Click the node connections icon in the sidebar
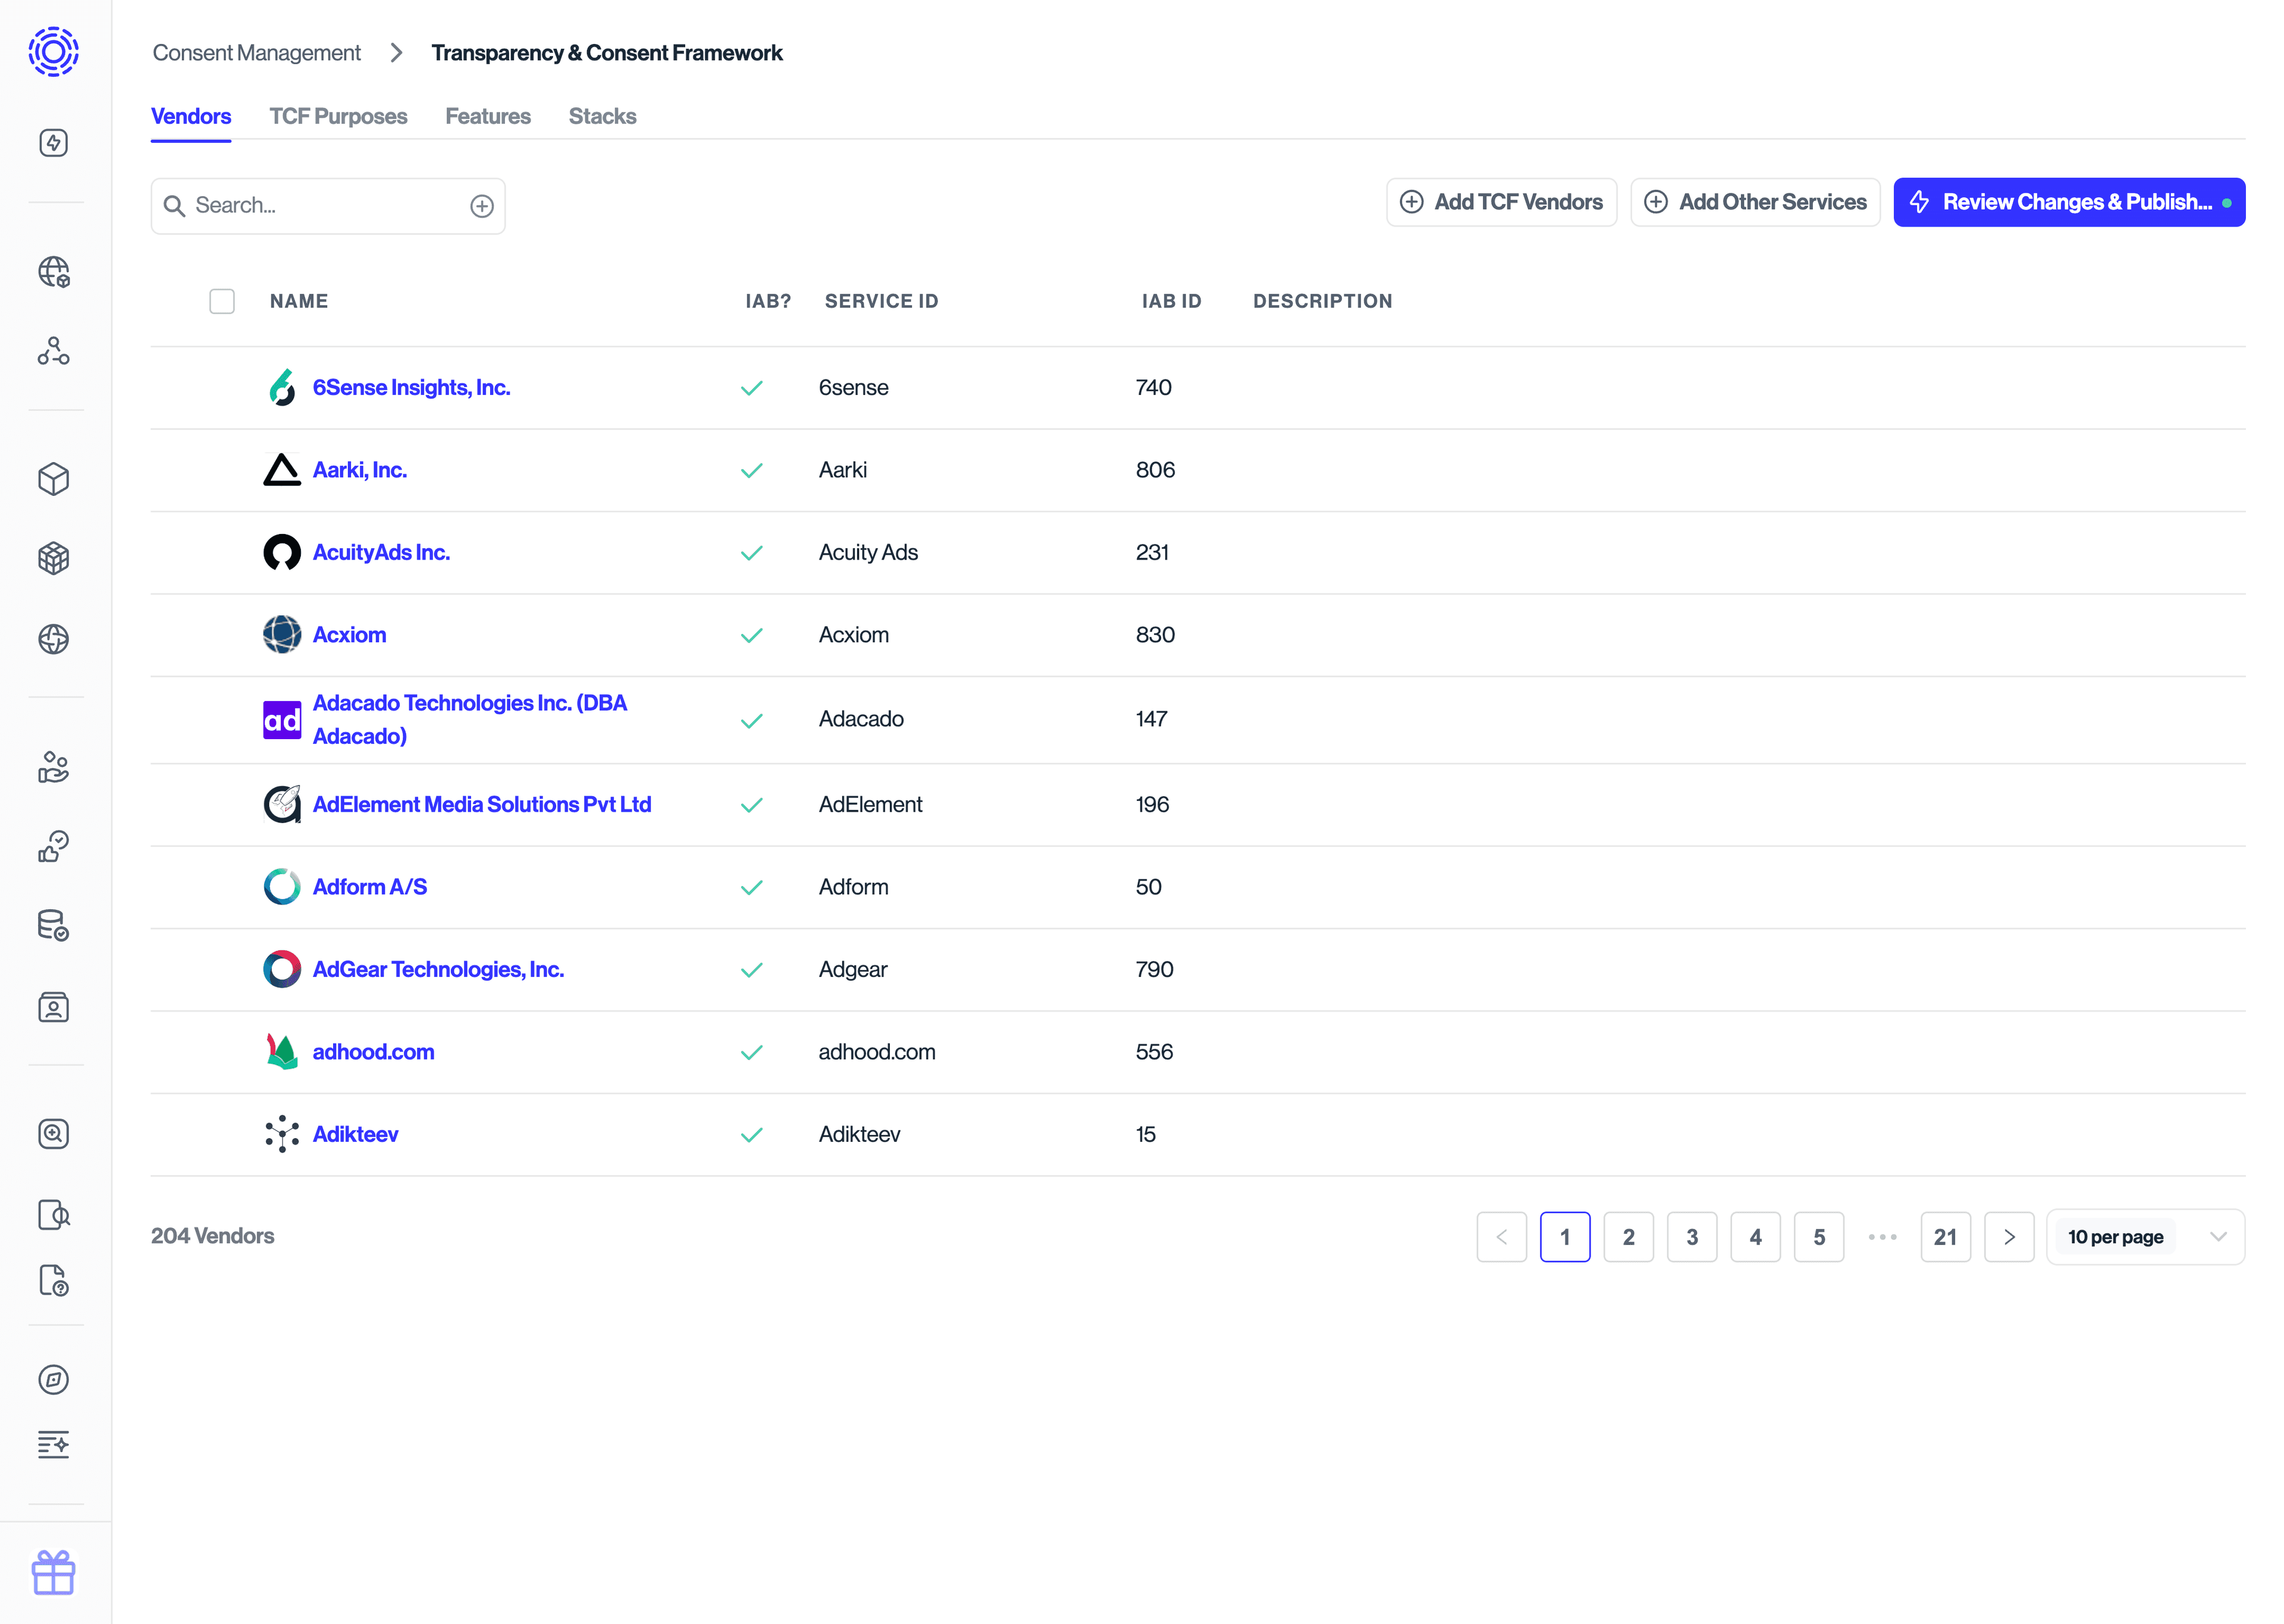 [54, 351]
